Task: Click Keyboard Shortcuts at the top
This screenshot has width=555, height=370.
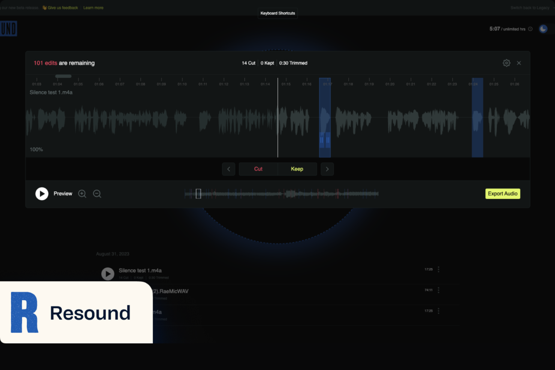Action: [x=277, y=13]
